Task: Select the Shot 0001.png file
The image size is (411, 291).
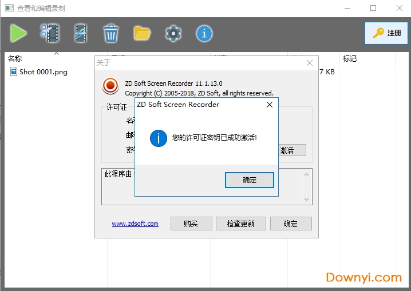Action: coord(43,72)
